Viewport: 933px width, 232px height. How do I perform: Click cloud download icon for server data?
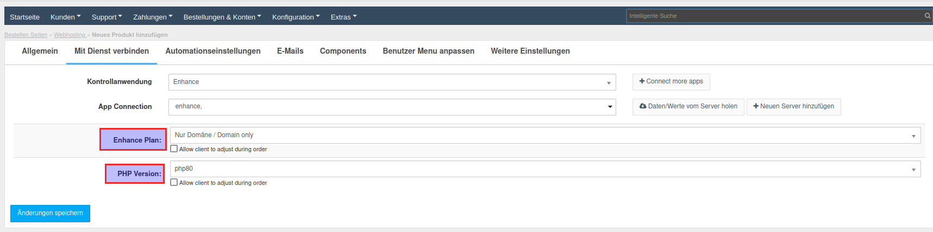(643, 106)
